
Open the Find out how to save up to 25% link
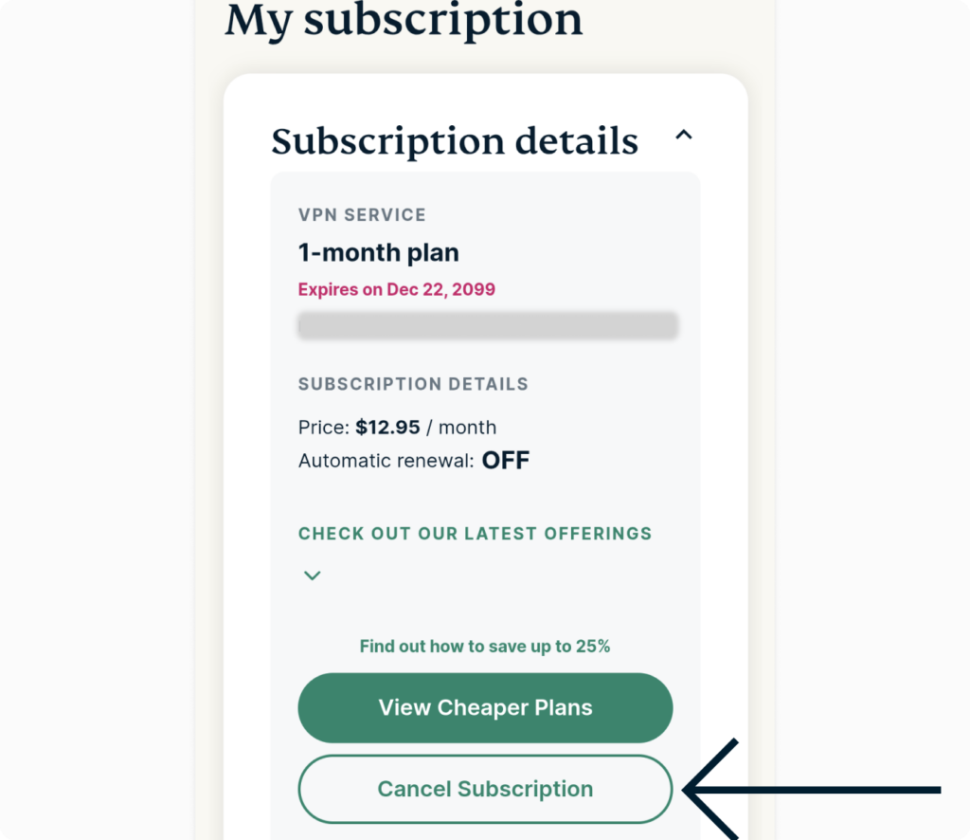click(x=484, y=646)
